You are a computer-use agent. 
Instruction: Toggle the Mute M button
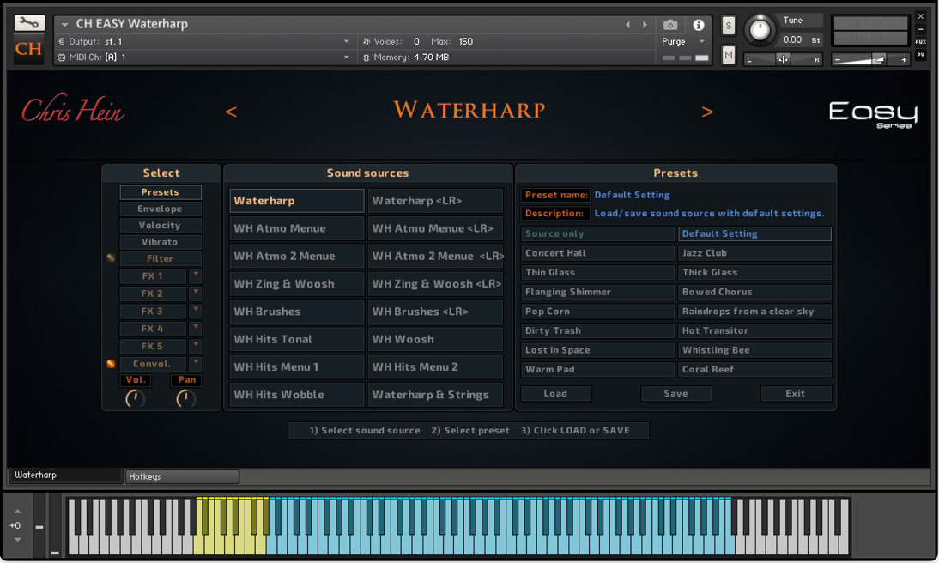click(x=728, y=56)
